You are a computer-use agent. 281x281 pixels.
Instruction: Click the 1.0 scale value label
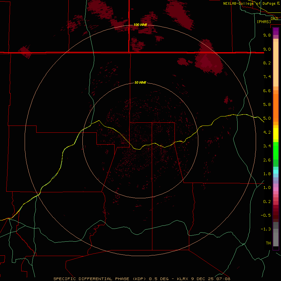267,188
